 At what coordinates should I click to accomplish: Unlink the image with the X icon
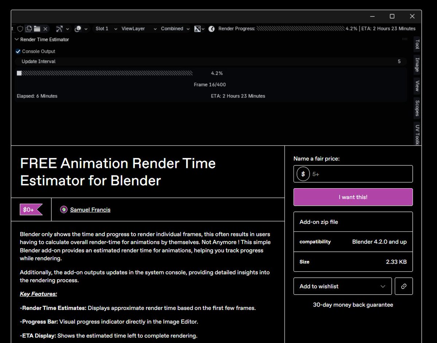click(x=45, y=29)
